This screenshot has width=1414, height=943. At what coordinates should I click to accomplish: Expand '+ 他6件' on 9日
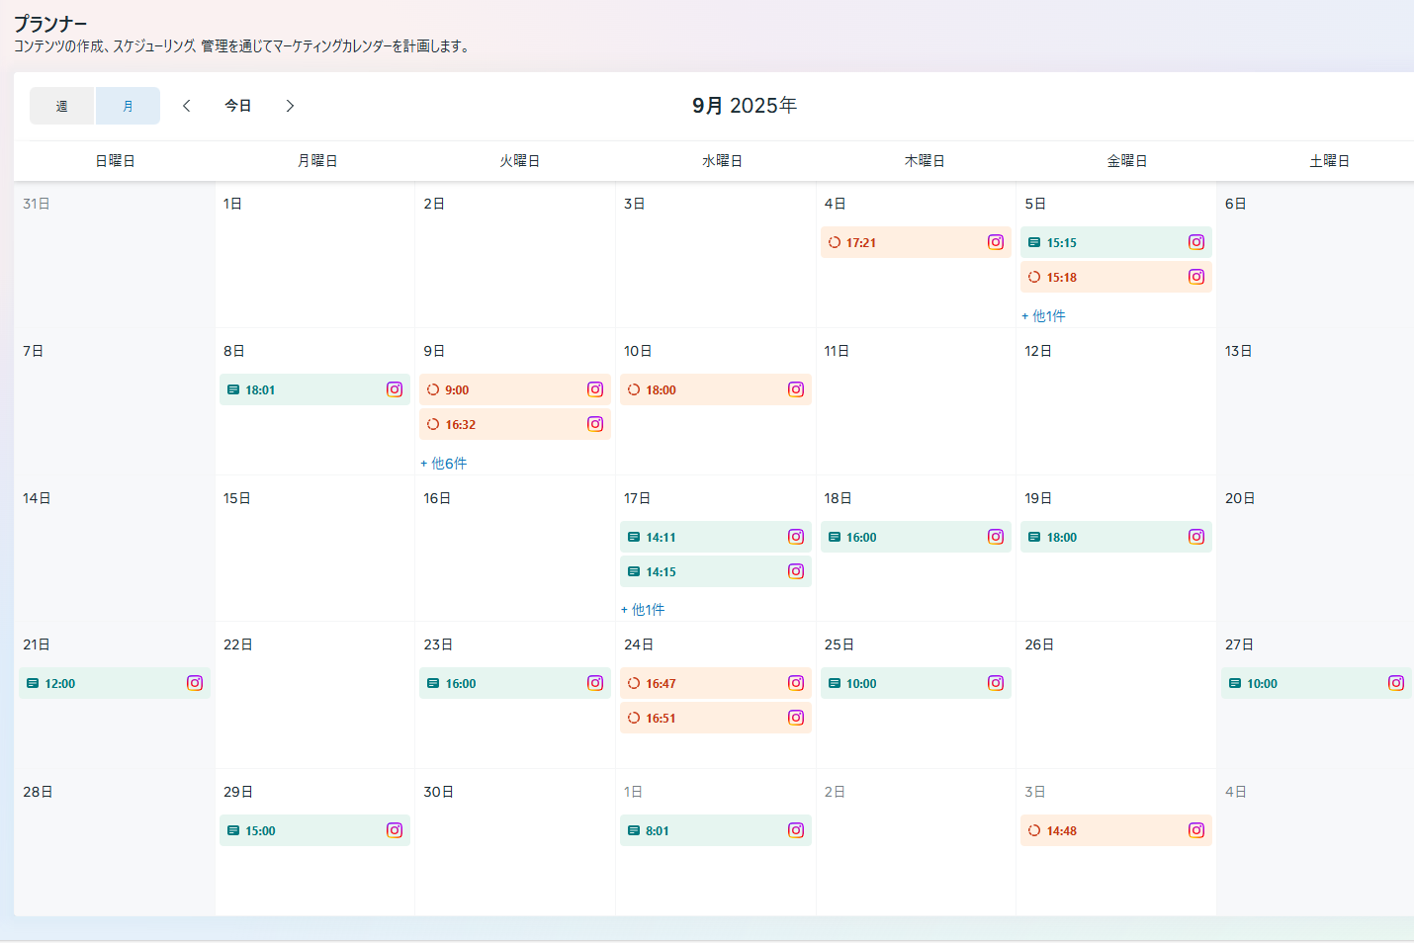click(444, 463)
